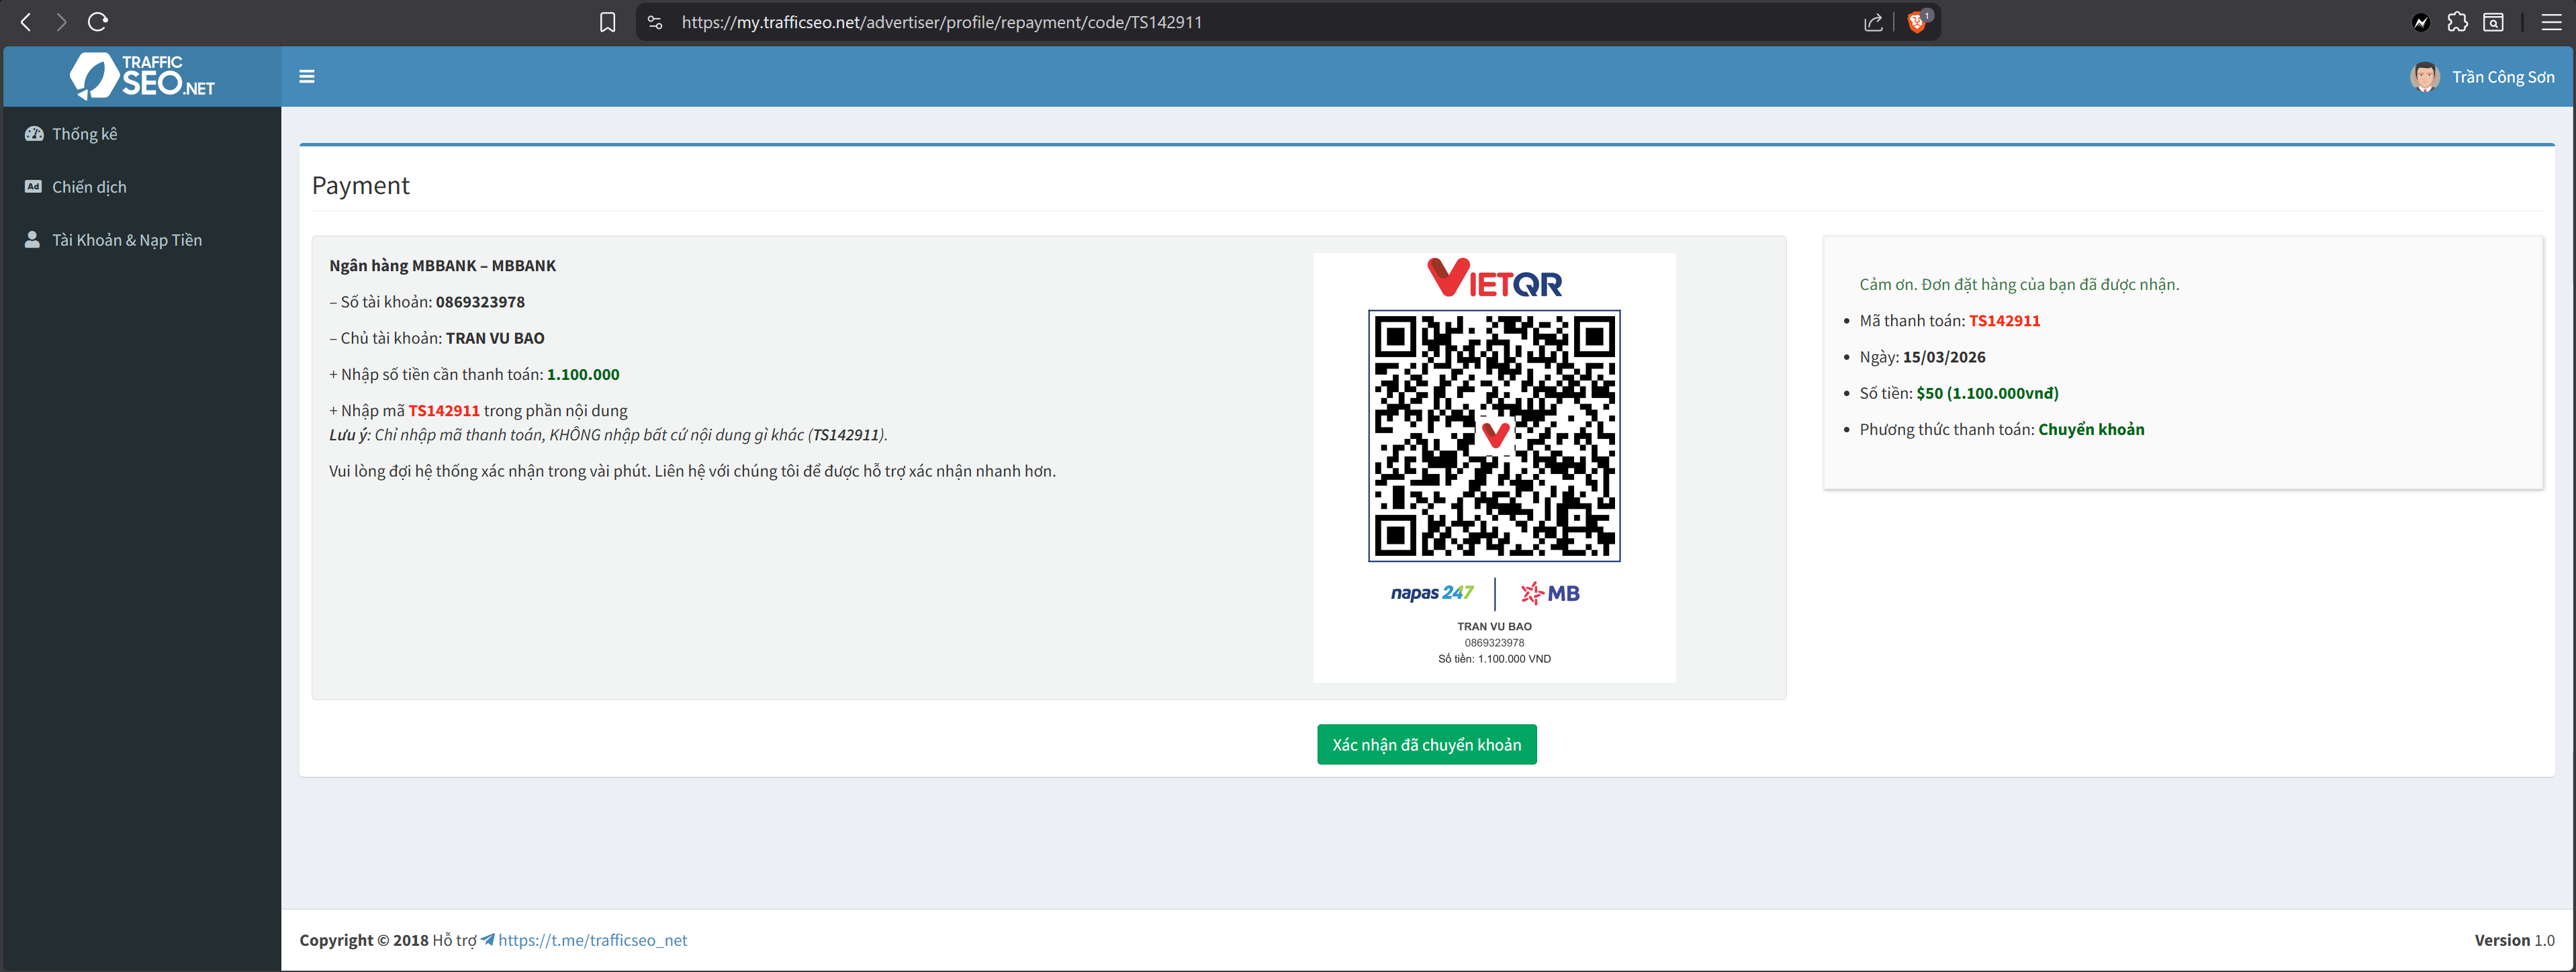2576x972 pixels.
Task: Click the share page icon
Action: coord(1873,22)
